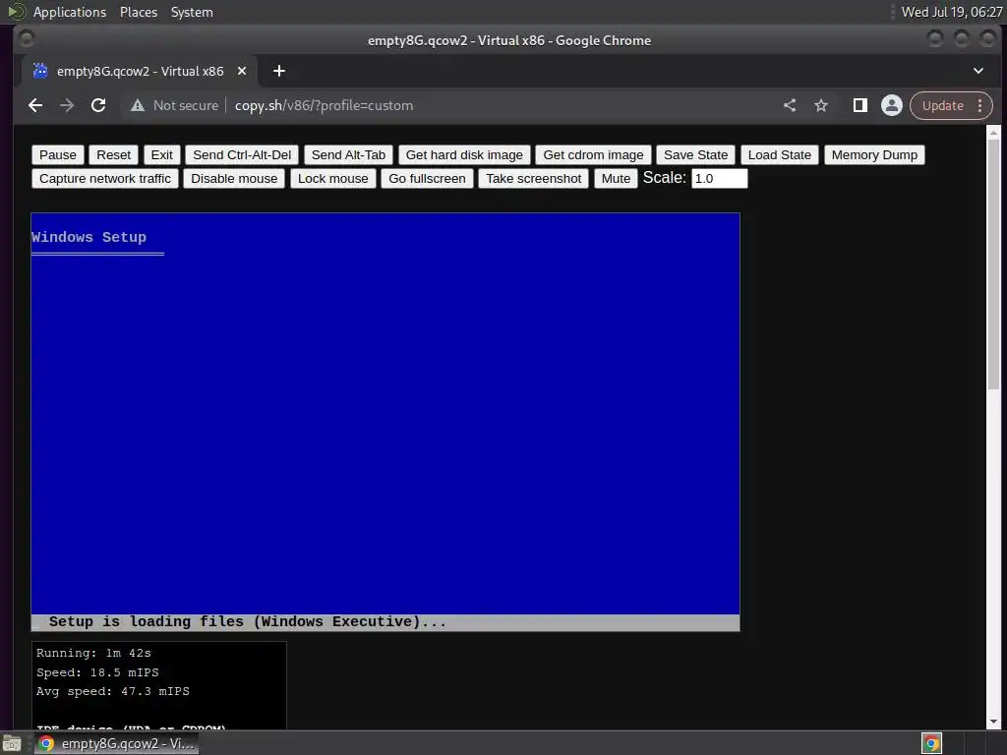Reset the virtual machine
Image resolution: width=1007 pixels, height=755 pixels.
(114, 154)
